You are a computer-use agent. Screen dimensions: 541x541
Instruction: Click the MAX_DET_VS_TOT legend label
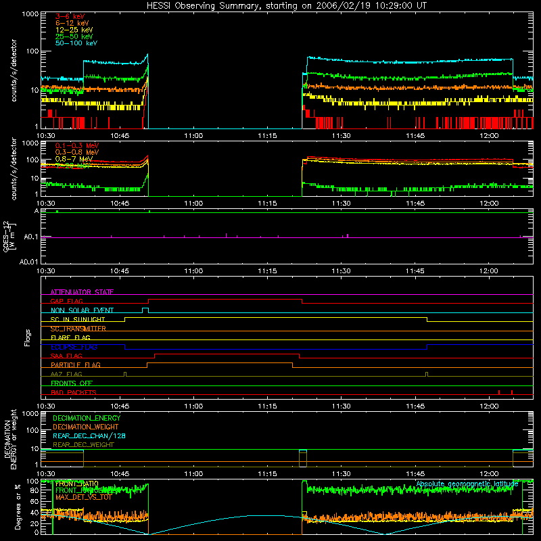(83, 497)
